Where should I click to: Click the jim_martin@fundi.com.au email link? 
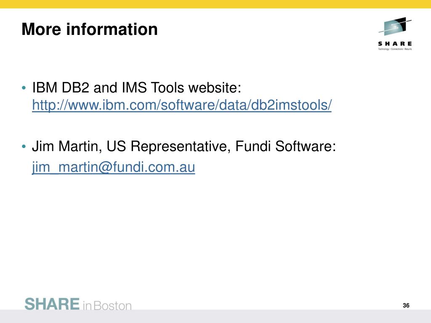tap(113, 167)
